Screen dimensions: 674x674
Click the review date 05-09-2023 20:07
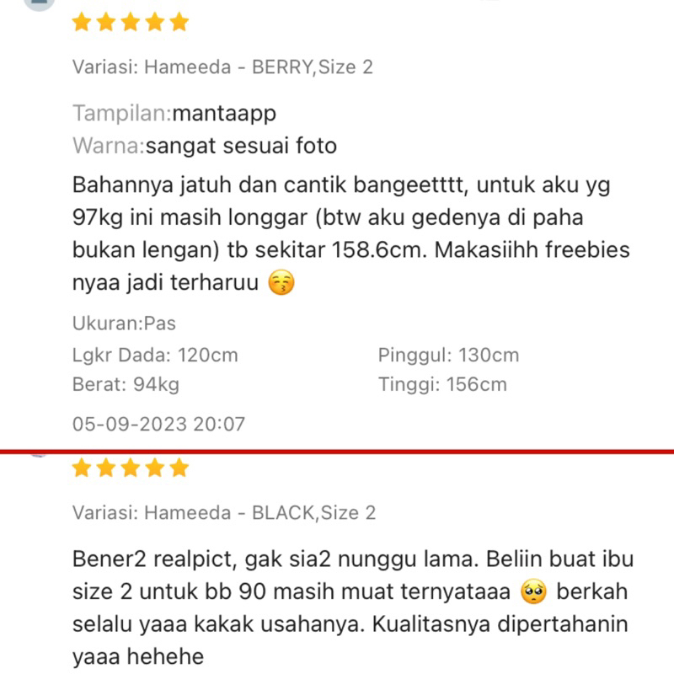coord(158,425)
